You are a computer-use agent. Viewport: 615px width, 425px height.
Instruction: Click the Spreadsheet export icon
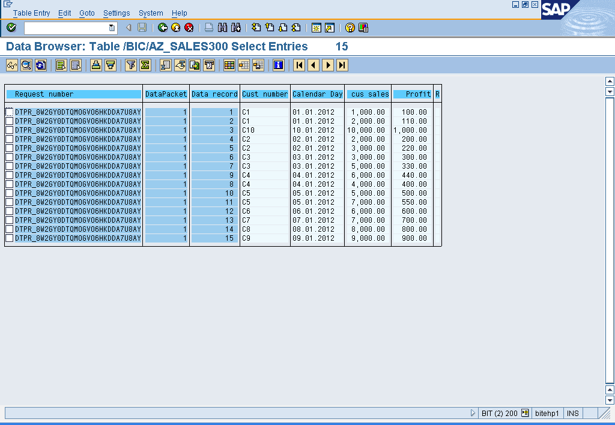coord(166,65)
